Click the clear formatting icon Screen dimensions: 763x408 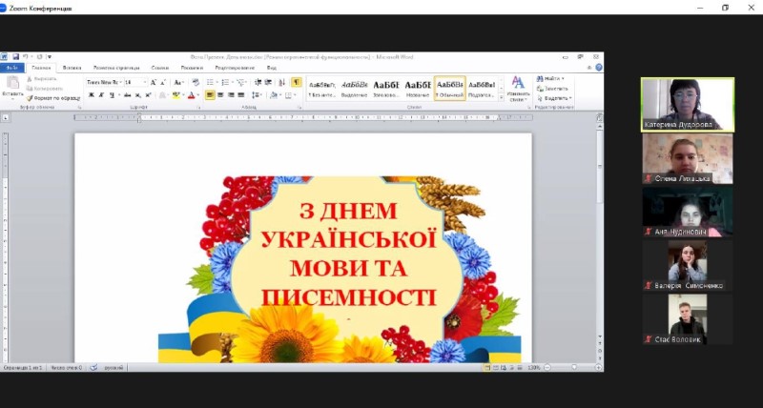pos(196,82)
